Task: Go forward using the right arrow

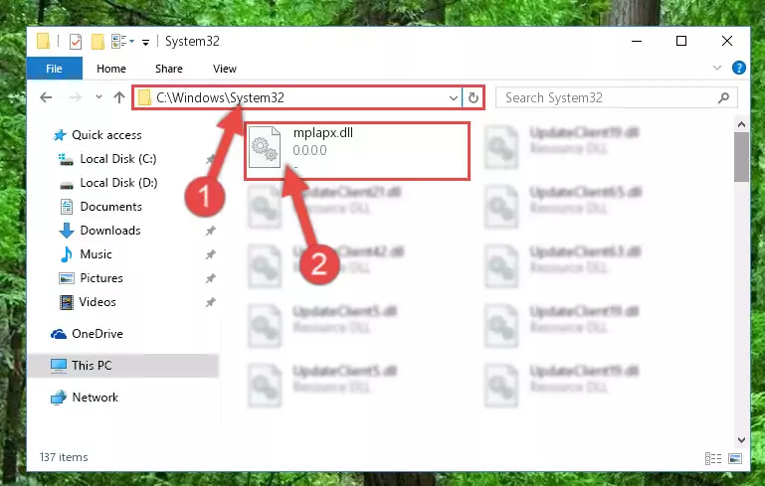Action: tap(76, 97)
